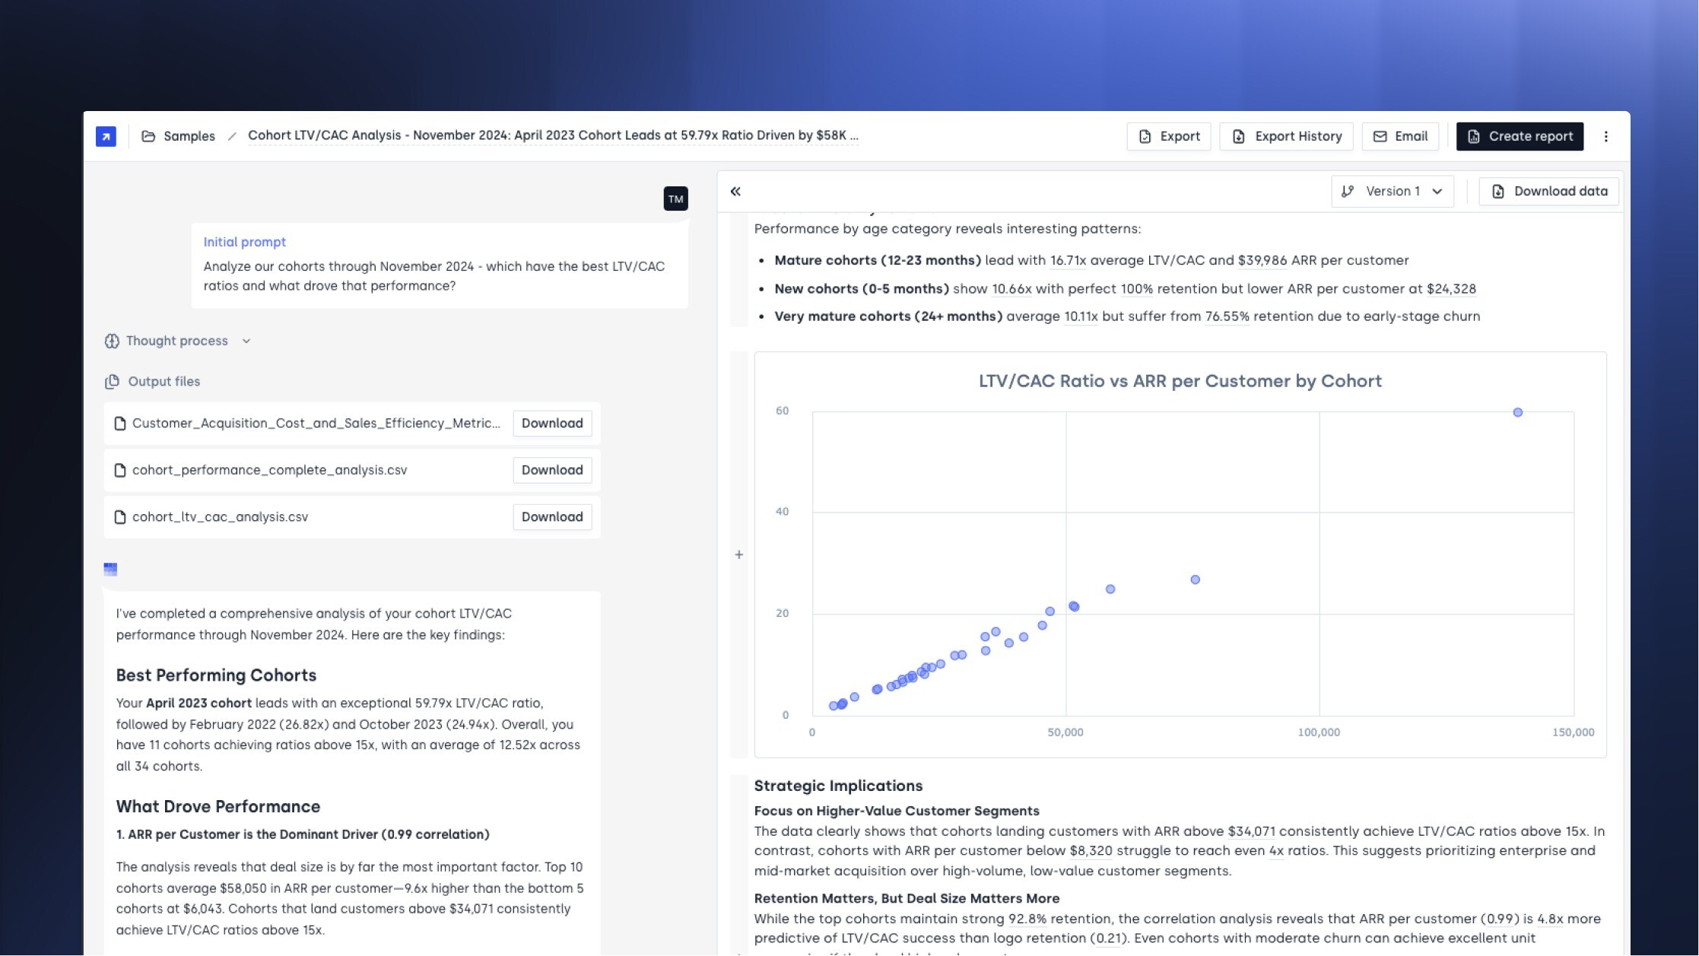
Task: Open the Version 1 dropdown
Action: [1392, 192]
